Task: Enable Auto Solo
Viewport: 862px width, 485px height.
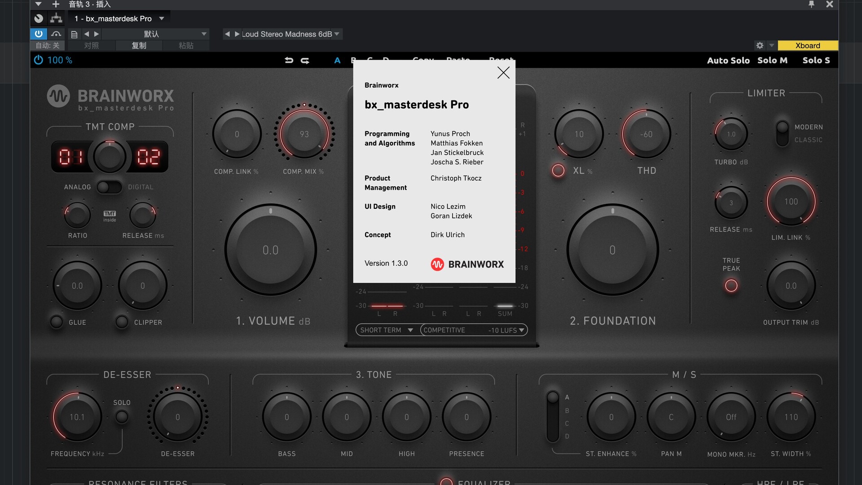Action: [728, 60]
